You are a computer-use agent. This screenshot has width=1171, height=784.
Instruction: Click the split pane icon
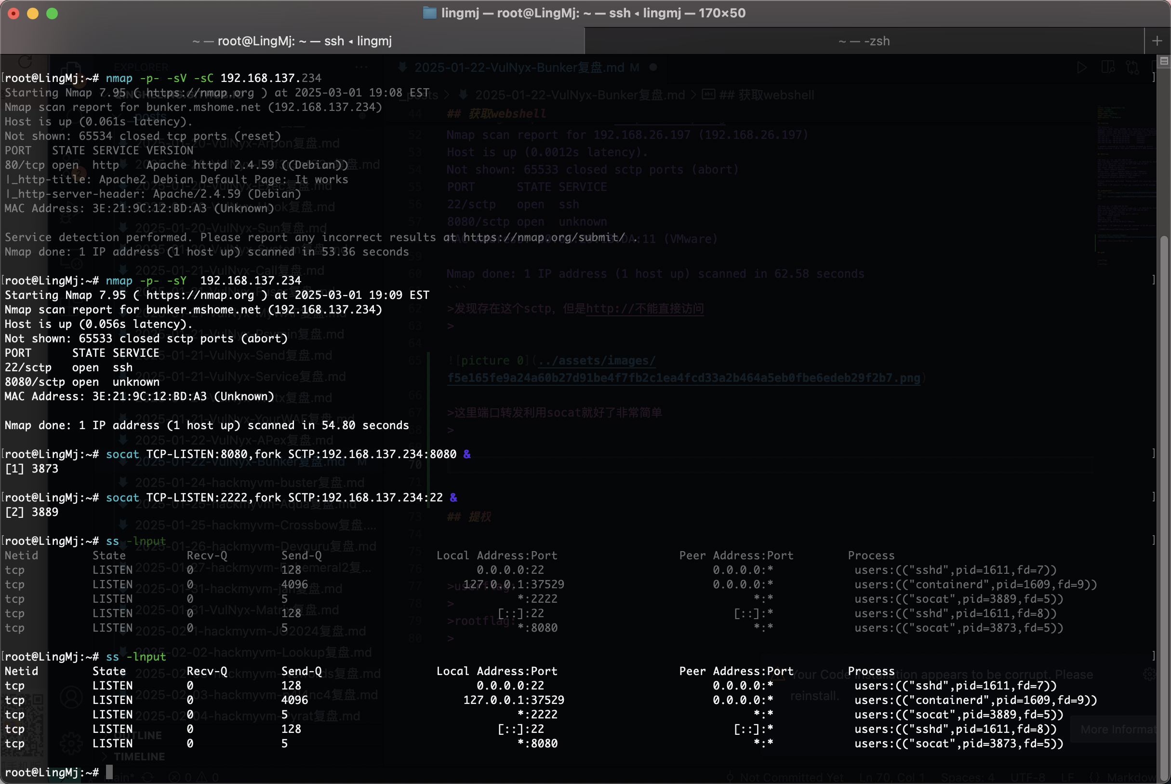[x=1165, y=61]
